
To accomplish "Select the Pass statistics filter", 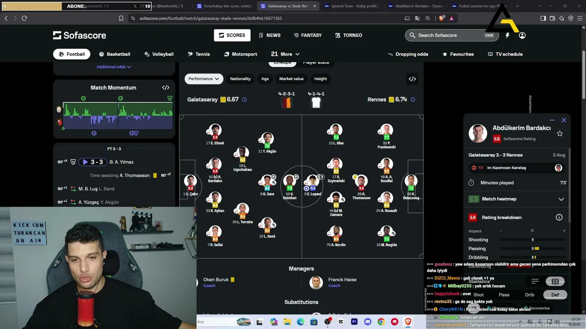I will [x=504, y=295].
